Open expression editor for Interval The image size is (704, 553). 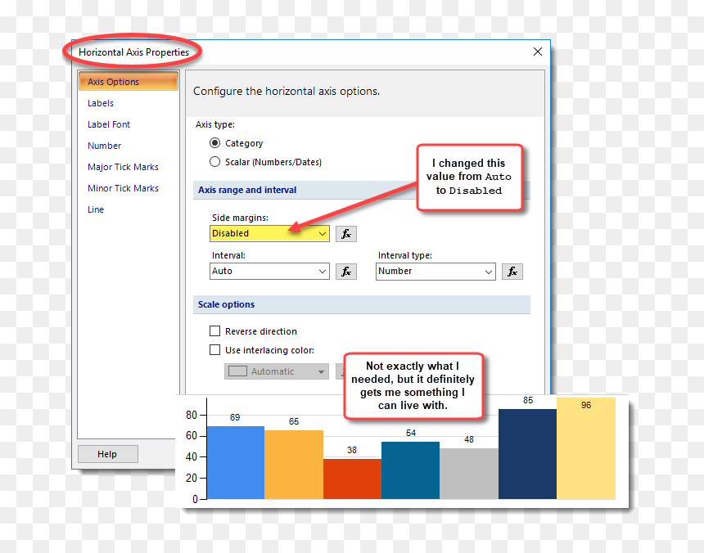coord(346,272)
